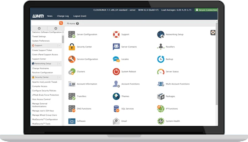This screenshot has height=142, width=248.
Task: Open the Packages box icon
Action: tap(161, 96)
